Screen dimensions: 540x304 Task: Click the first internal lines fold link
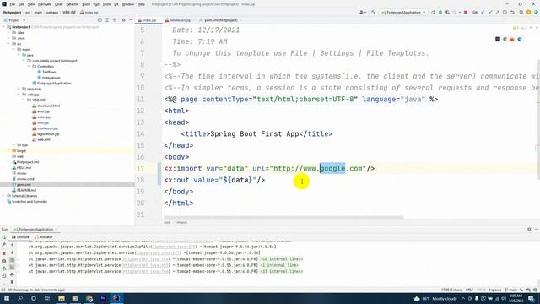point(282,259)
